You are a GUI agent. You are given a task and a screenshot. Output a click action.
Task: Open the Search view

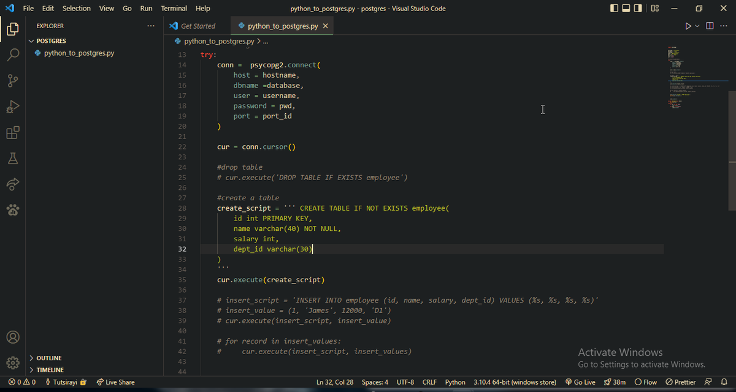click(x=13, y=55)
